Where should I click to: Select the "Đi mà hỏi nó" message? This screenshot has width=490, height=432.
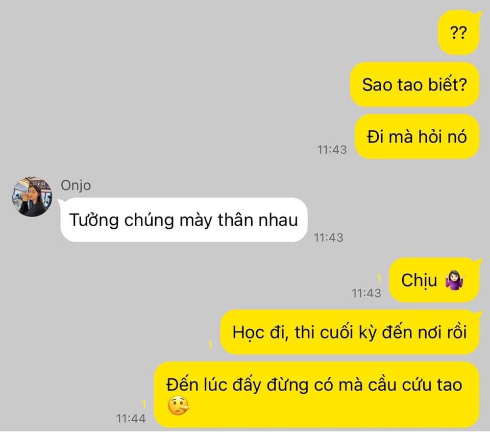click(x=417, y=137)
